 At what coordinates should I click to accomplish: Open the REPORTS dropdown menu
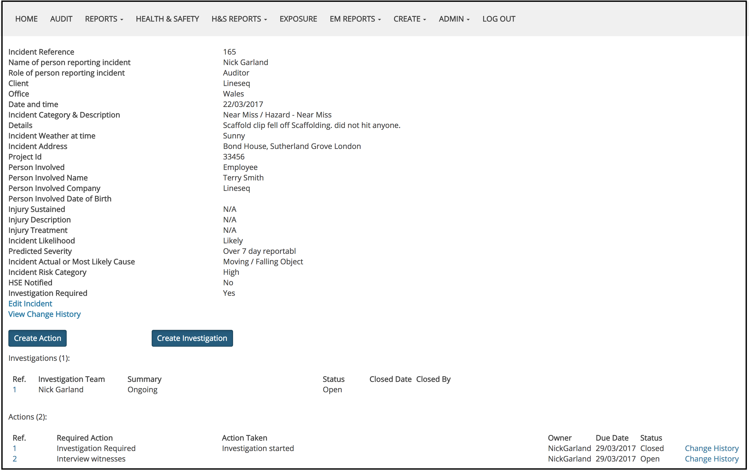point(104,19)
